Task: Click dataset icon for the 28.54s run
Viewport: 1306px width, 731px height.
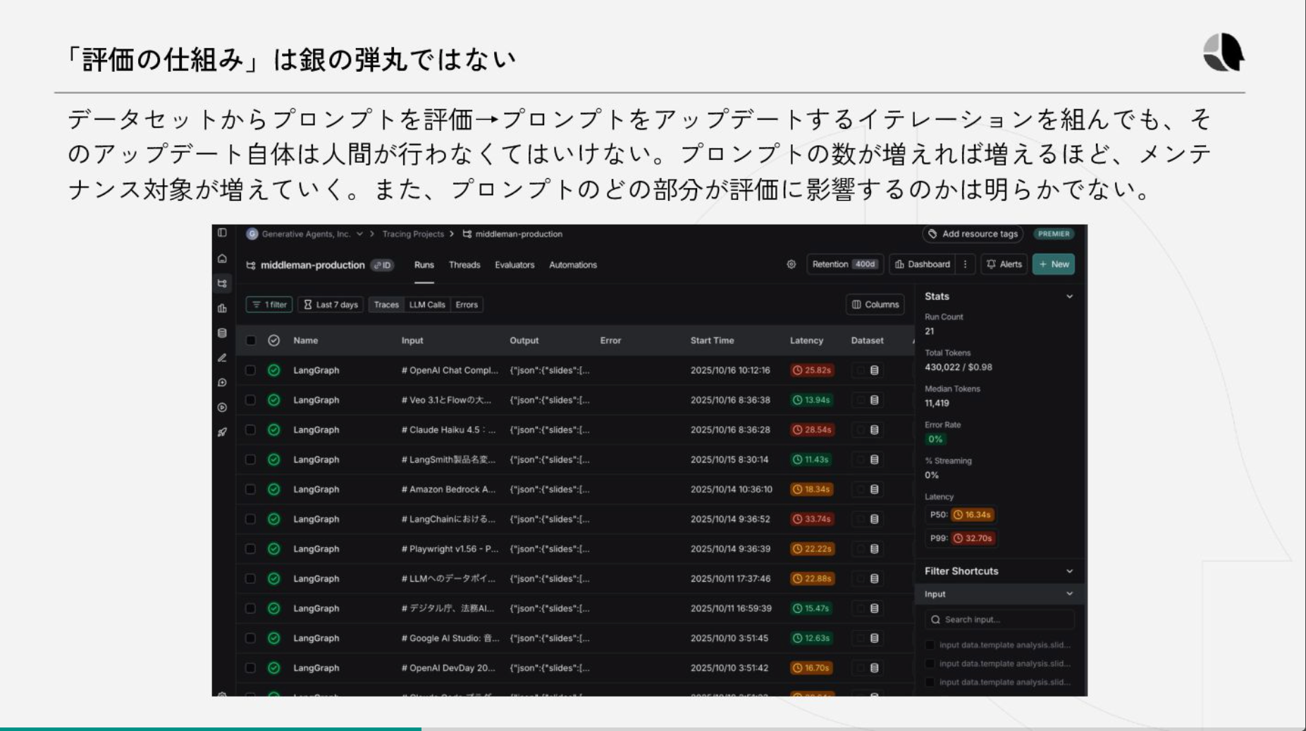Action: click(875, 430)
